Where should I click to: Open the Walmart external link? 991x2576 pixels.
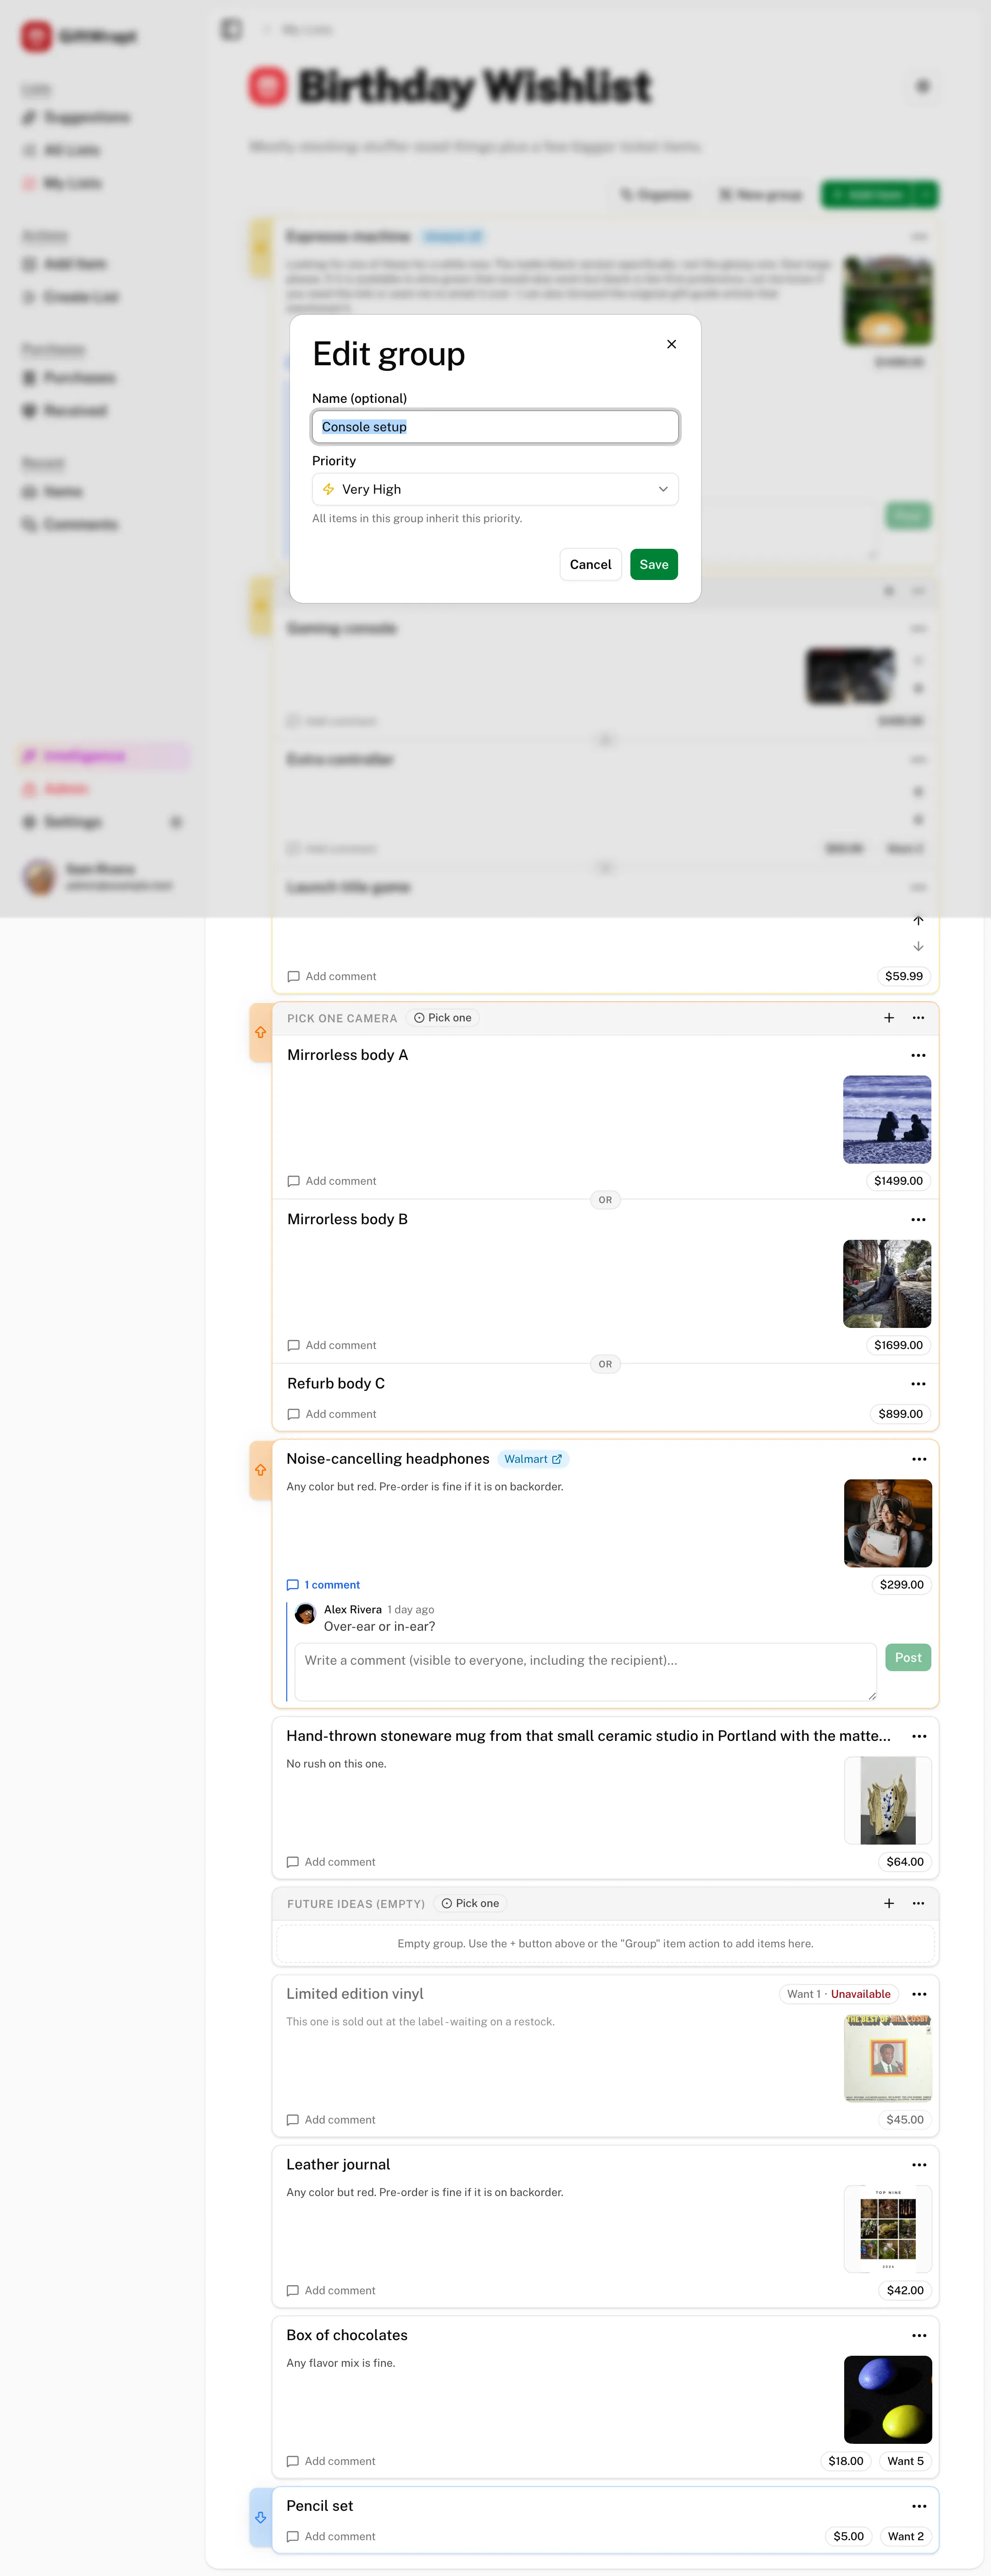click(x=533, y=1459)
